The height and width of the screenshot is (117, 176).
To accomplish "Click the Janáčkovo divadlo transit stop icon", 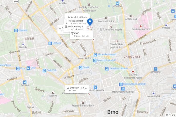I will pos(107,69).
